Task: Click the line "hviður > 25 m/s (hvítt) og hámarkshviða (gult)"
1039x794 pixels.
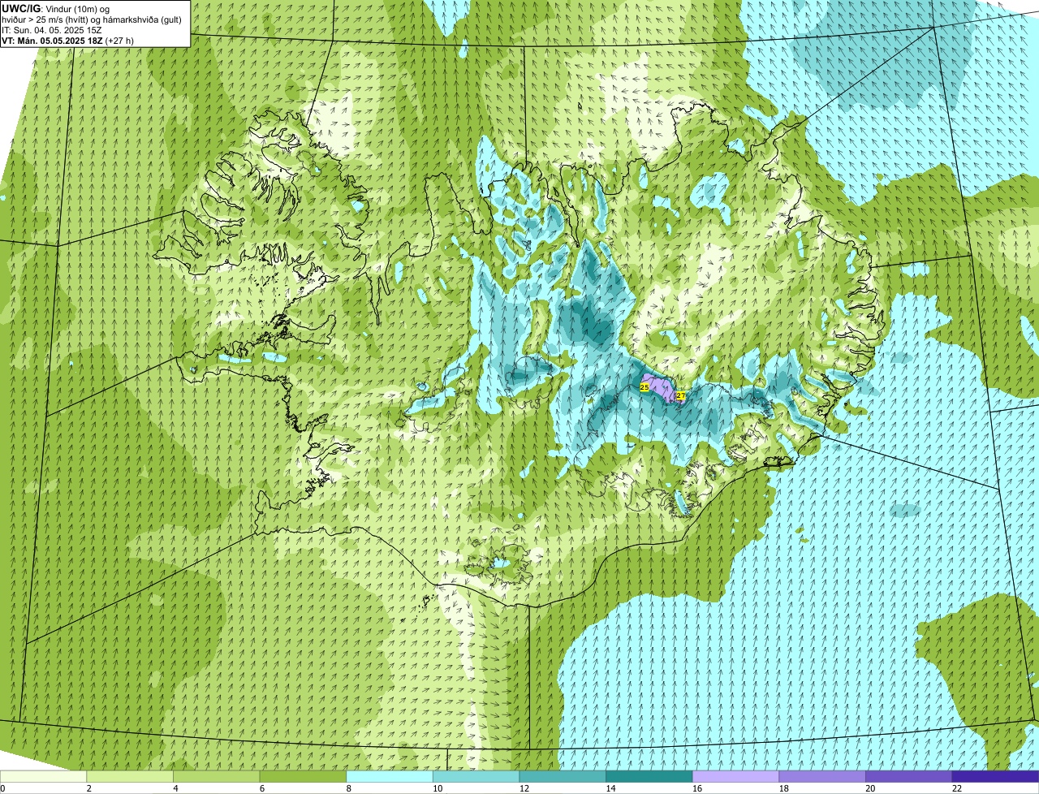Action: 92,19
